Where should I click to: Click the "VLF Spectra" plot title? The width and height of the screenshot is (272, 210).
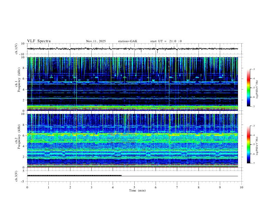point(39,41)
